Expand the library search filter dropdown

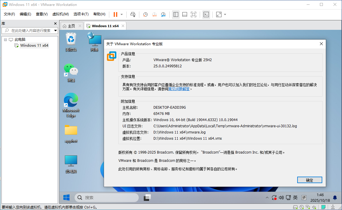pos(55,30)
